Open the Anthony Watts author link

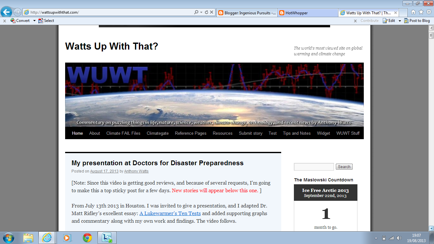[136, 171]
